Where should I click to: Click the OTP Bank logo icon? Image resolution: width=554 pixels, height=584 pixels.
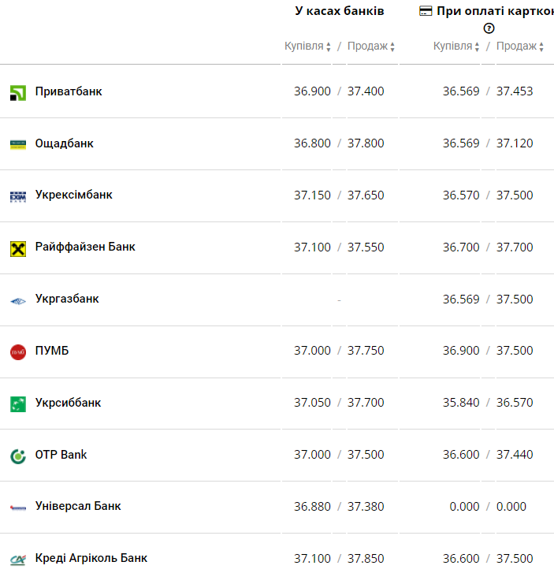point(18,456)
